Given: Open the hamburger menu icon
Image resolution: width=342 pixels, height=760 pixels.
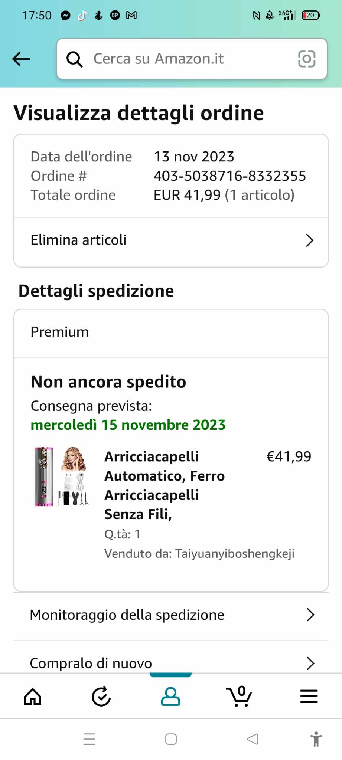Looking at the screenshot, I should 309,697.
